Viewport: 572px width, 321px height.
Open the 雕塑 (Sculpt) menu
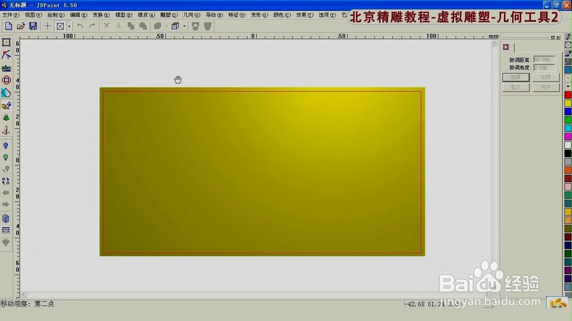(169, 15)
